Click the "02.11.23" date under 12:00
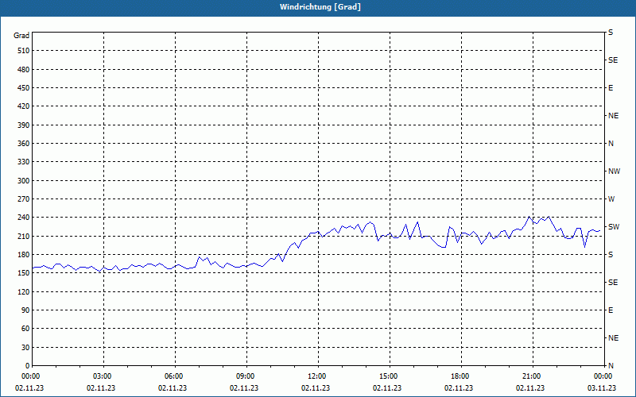The width and height of the screenshot is (636, 397). pos(316,388)
